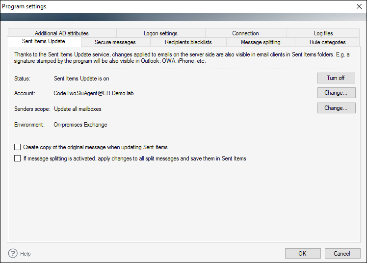Turn off Sent Items Update service
The width and height of the screenshot is (367, 263).
click(x=336, y=78)
